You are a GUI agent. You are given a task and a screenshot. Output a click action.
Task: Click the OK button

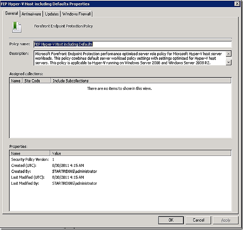point(171,220)
